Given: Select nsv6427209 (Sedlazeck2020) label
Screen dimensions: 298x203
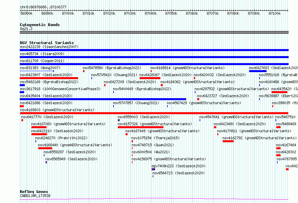Looking at the screenshot, I should [x=130, y=82].
